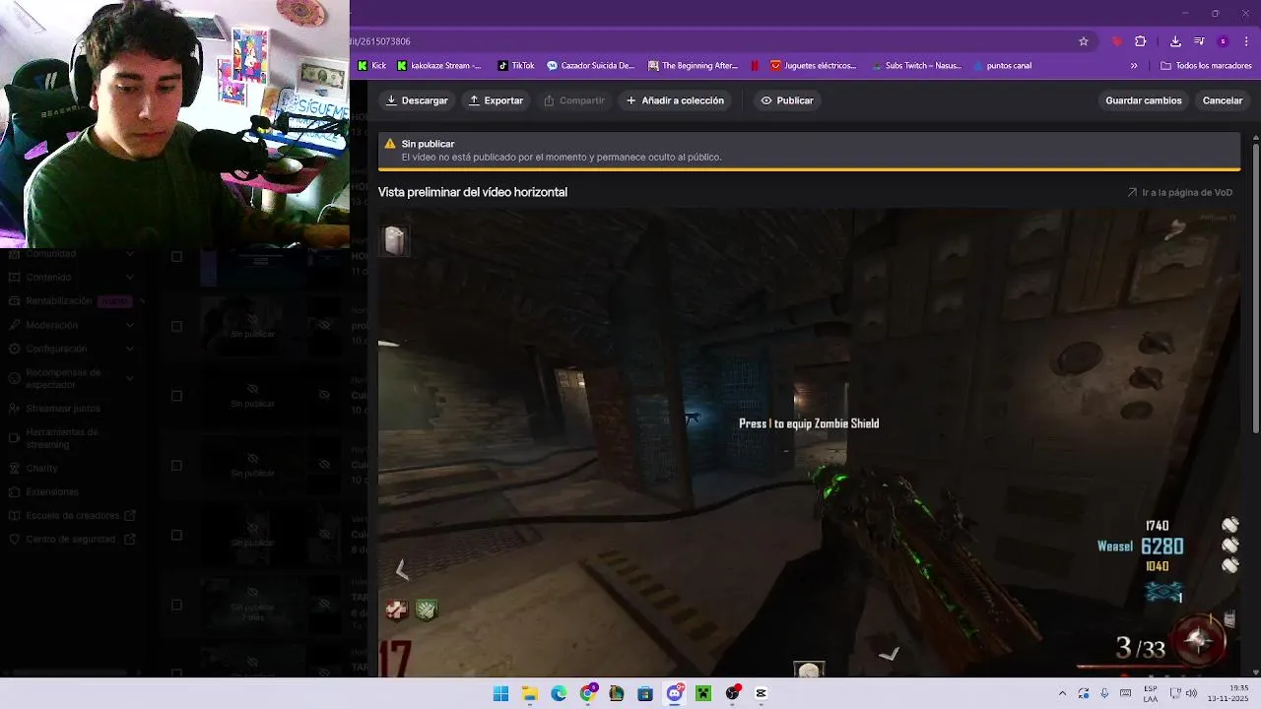Show more bookmarks with the double chevron
This screenshot has width=1261, height=709.
point(1134,66)
